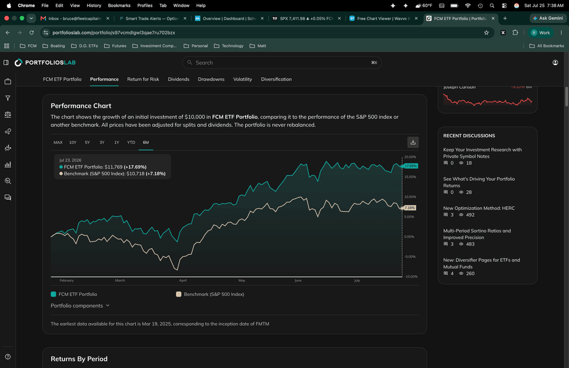Open the All Bookmarks folder
This screenshot has width=569, height=368.
547,46
